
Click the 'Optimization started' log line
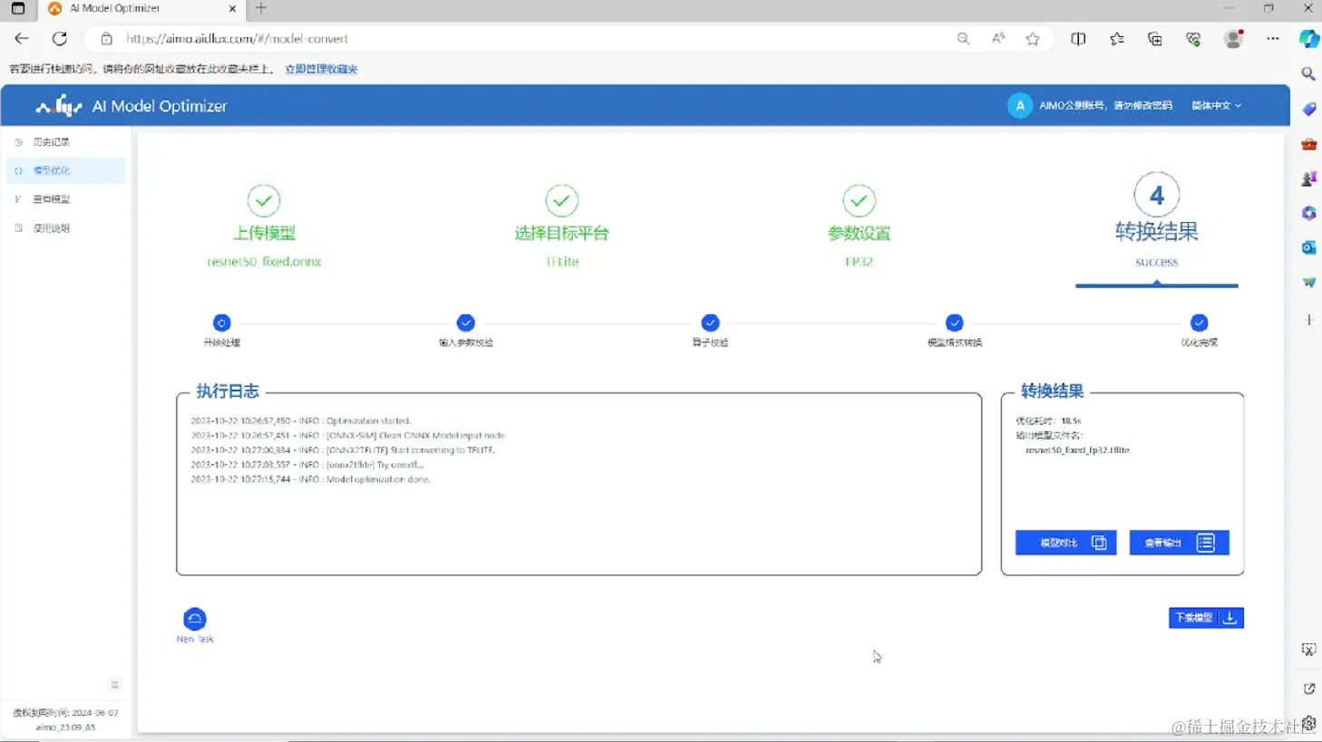[301, 421]
